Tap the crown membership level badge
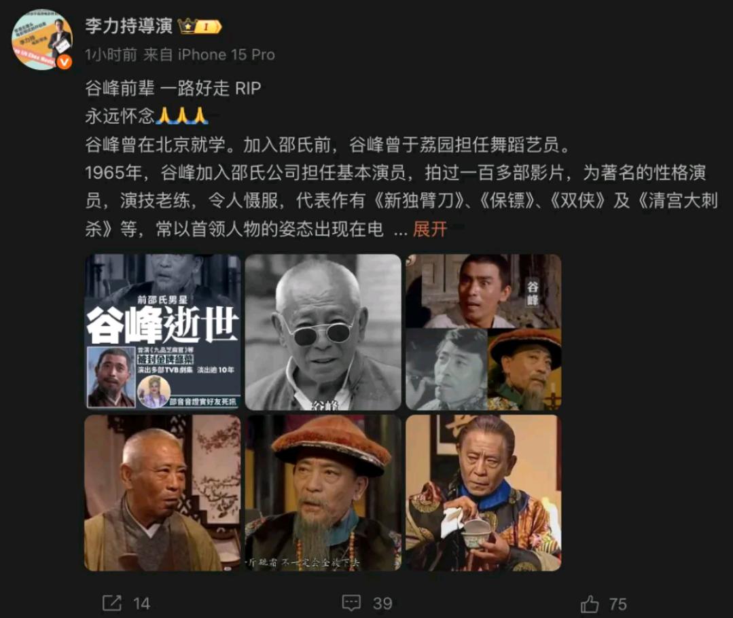Viewport: 733px width, 618px height. [200, 26]
